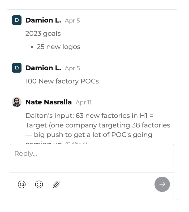This screenshot has width=189, height=212.
Task: Click into the Reply text field
Action: coord(92,158)
